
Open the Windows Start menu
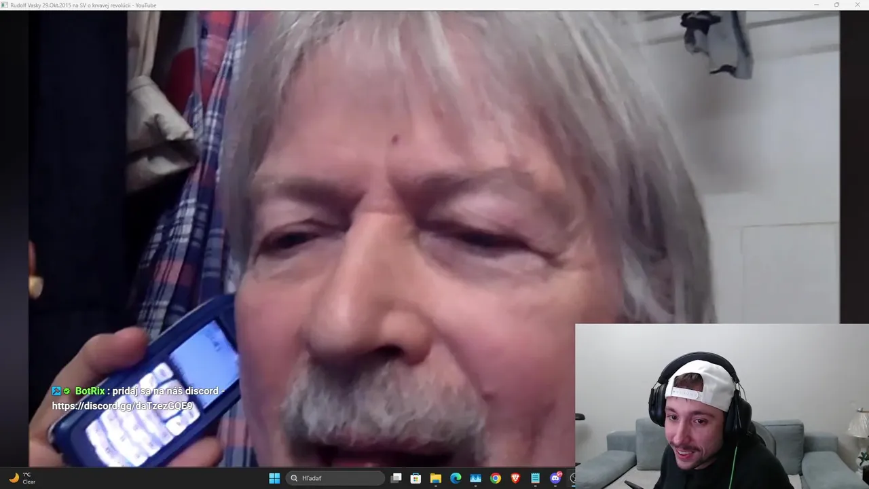274,478
